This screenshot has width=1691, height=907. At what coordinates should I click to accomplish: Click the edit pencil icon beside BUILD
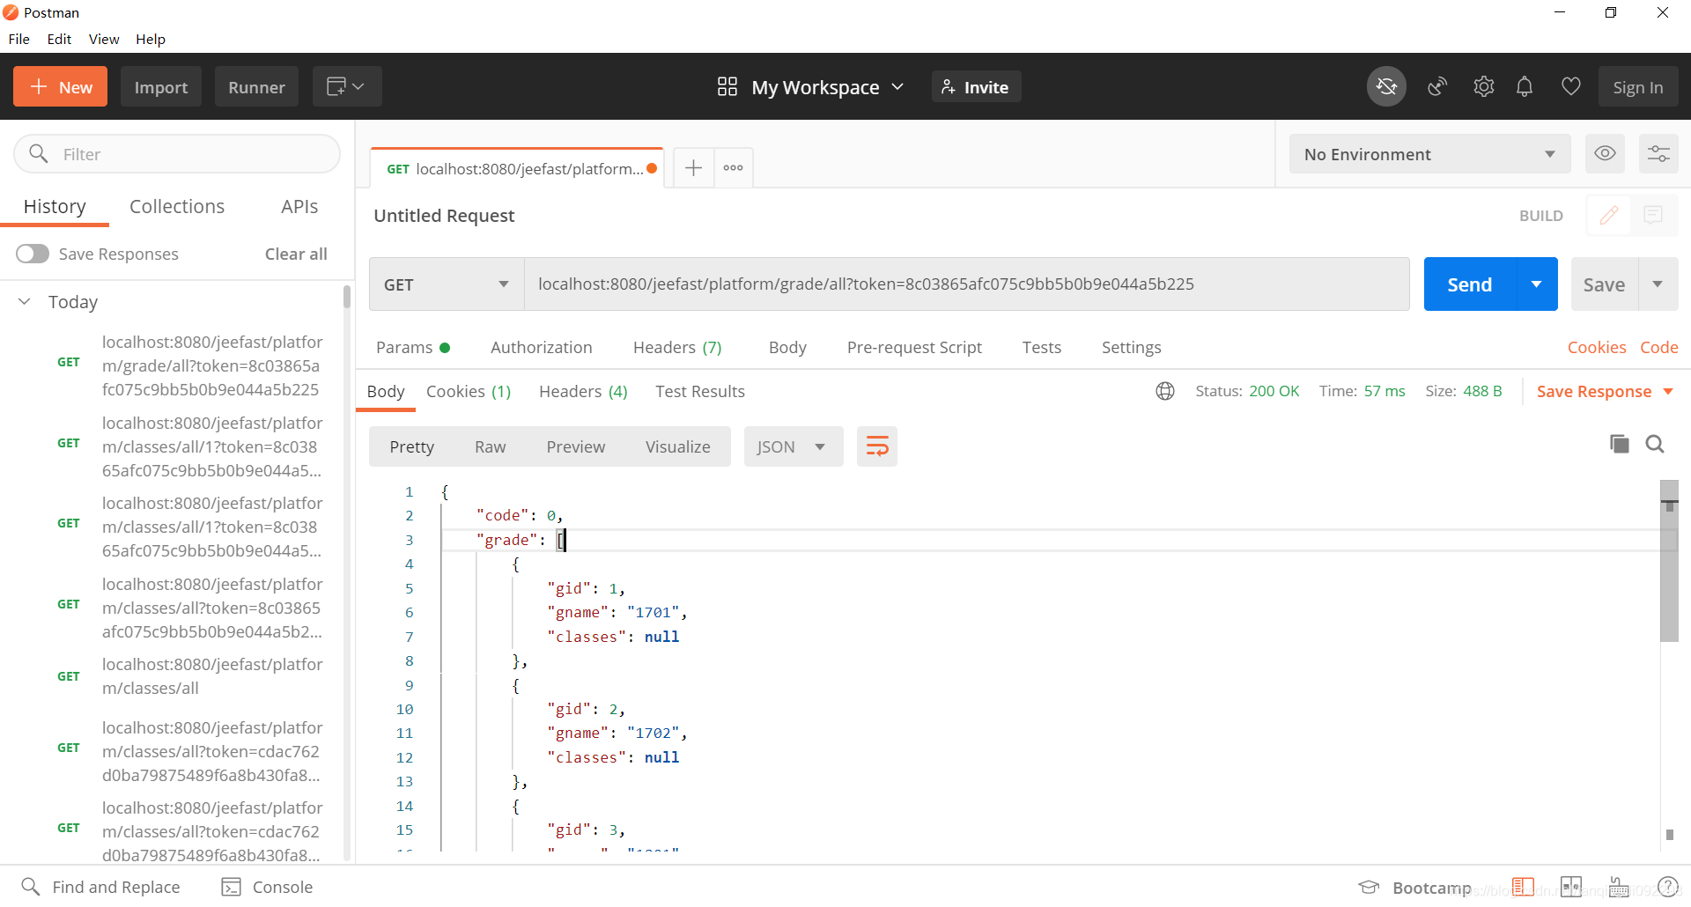coord(1609,215)
